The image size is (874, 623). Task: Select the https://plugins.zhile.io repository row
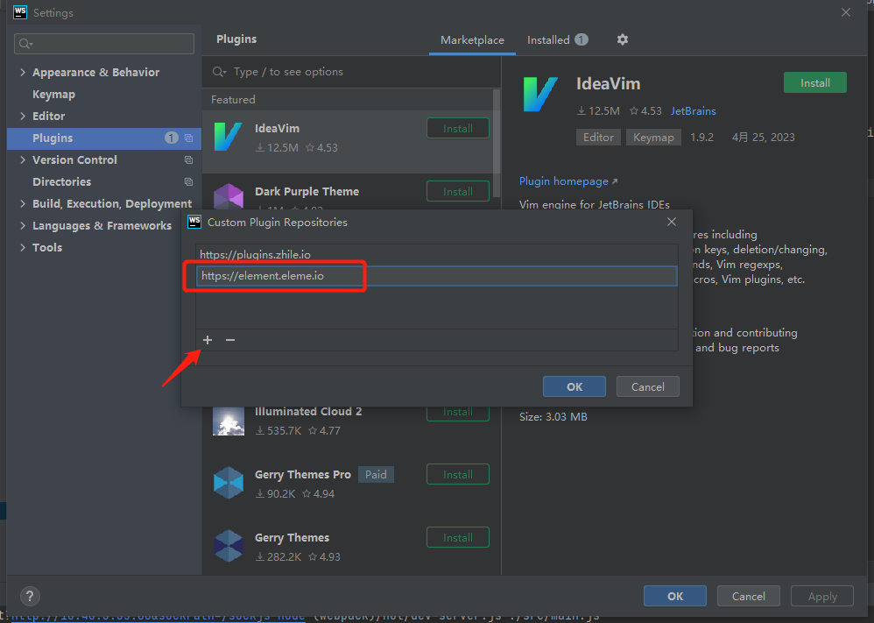tap(437, 255)
